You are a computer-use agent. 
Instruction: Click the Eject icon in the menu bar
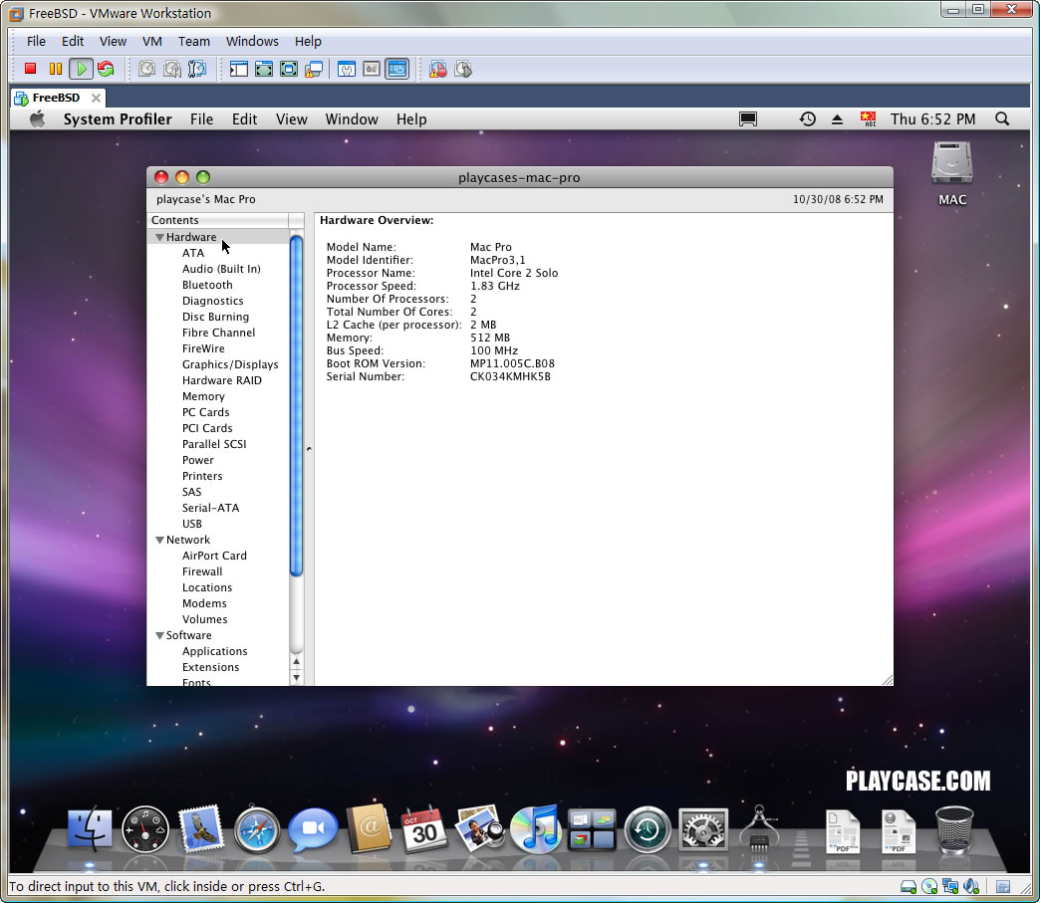point(837,119)
